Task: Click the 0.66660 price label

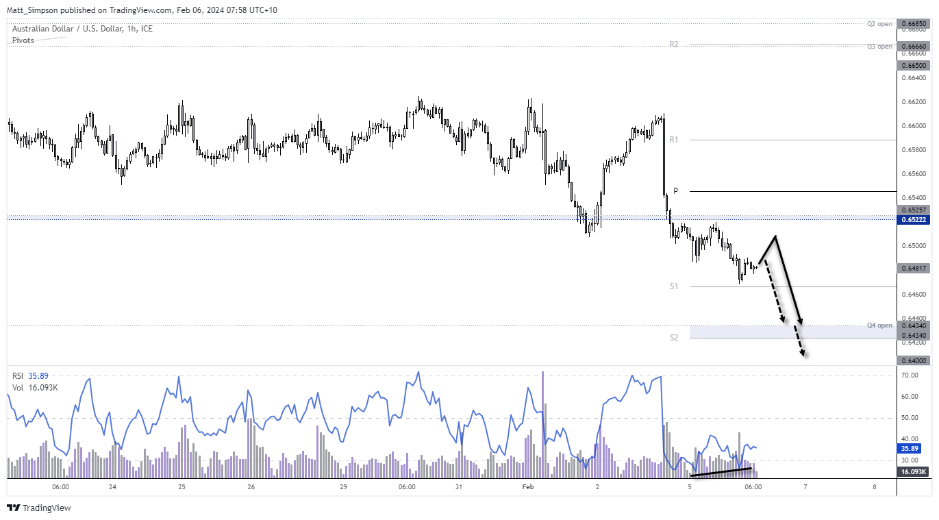Action: point(914,47)
